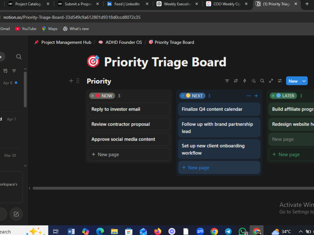The height and width of the screenshot is (235, 314).
Task: Click the board horizontal scrollbar
Action: click(x=173, y=188)
